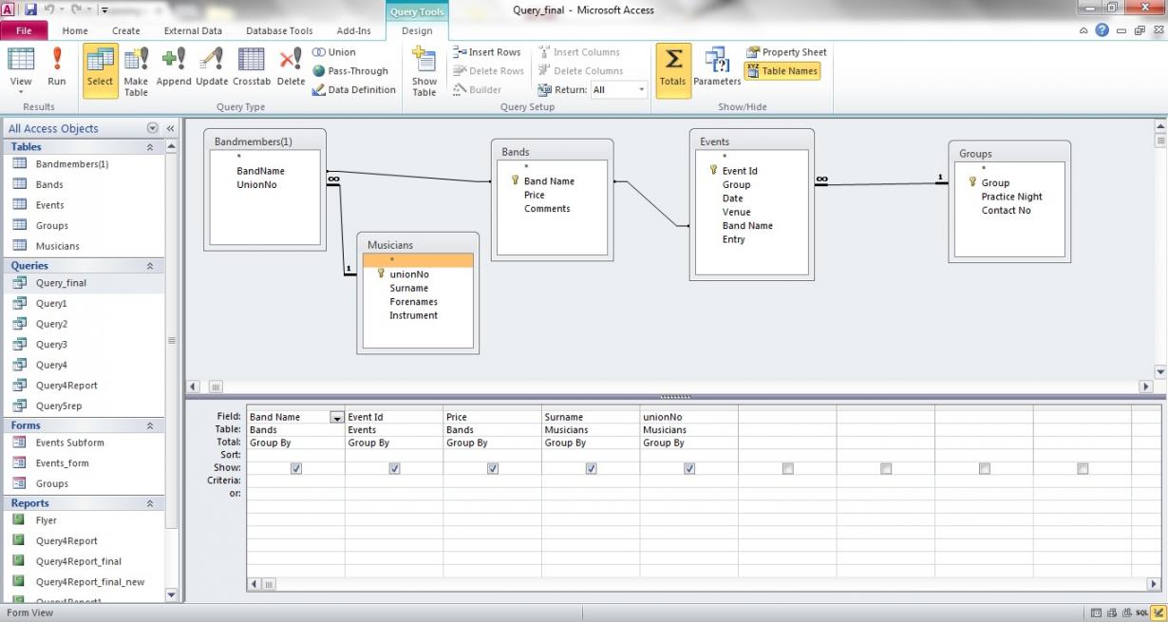Open the File tab

click(24, 30)
